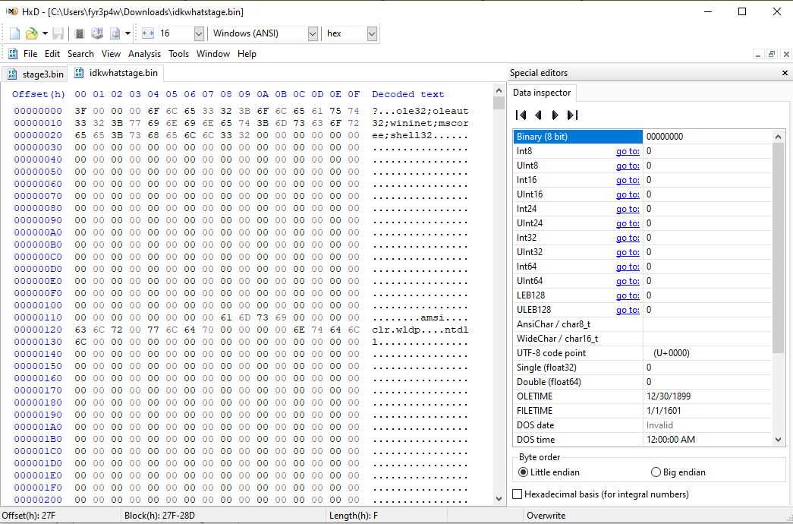Click the UInt64 go to link

(x=627, y=281)
